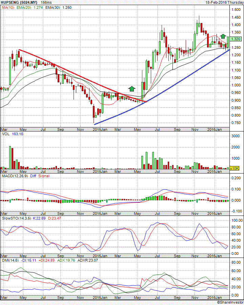Click MACD red sell arrow near September 2015
This screenshot has width=244, height=305.
coord(175,199)
